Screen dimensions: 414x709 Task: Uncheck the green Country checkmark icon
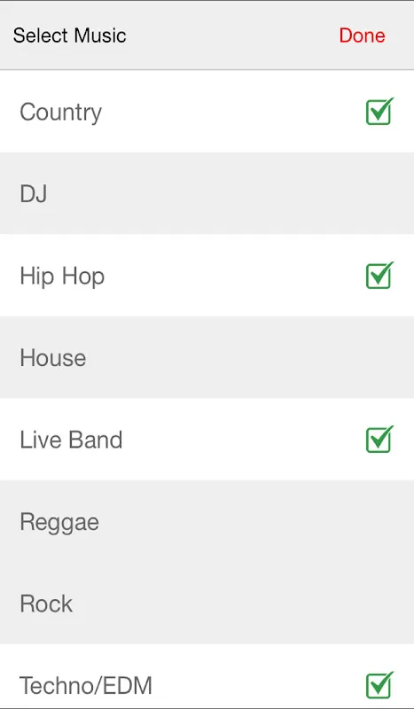coord(379,112)
